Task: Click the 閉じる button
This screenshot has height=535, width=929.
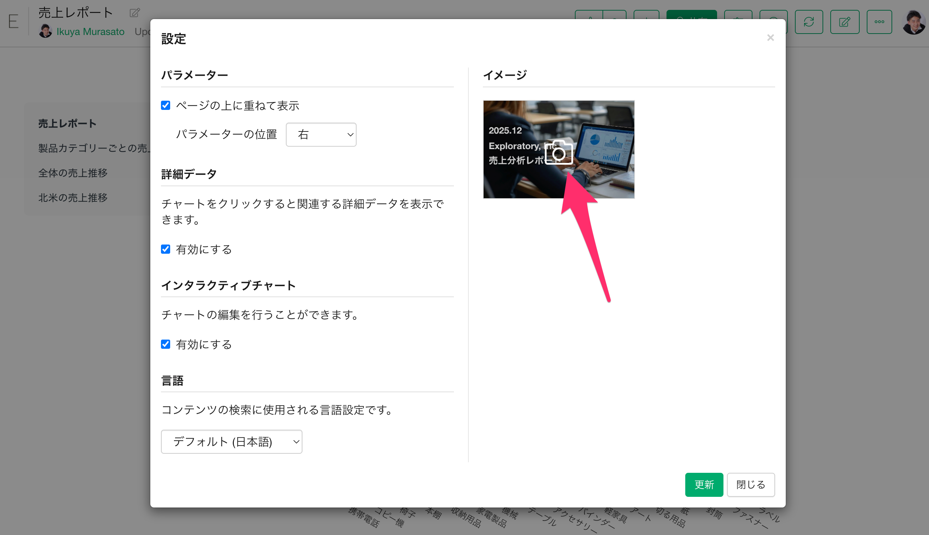Action: [x=750, y=484]
